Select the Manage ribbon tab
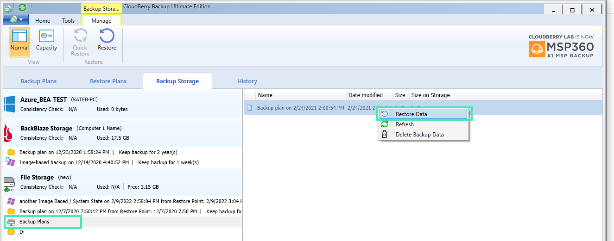Screen dimensions: 614x241 (101, 20)
